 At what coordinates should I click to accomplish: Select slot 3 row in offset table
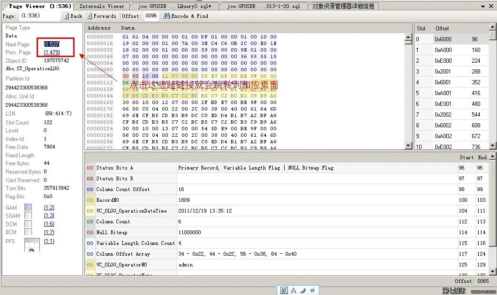click(452, 72)
